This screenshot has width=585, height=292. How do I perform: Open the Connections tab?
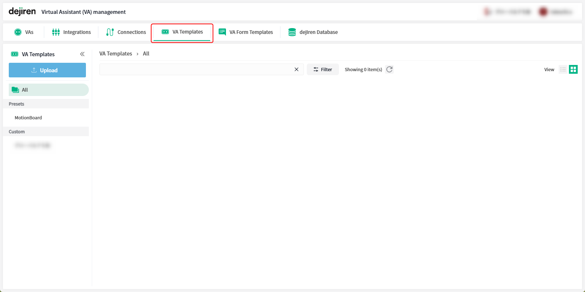tap(126, 32)
